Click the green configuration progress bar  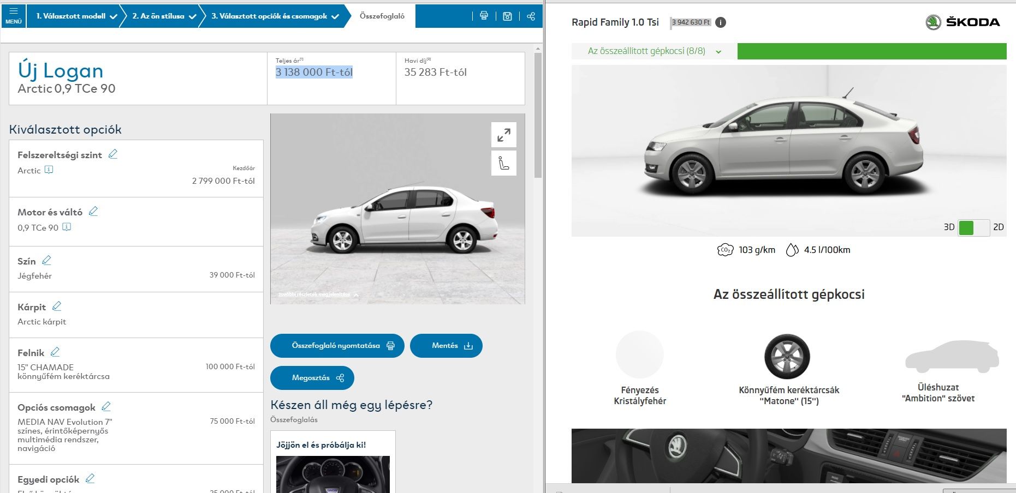point(872,51)
